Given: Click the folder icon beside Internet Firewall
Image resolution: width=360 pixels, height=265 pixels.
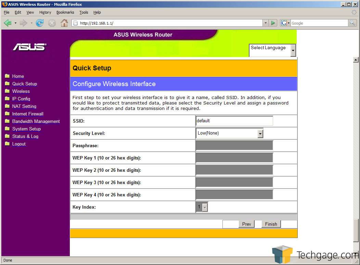Looking at the screenshot, I should coord(7,114).
